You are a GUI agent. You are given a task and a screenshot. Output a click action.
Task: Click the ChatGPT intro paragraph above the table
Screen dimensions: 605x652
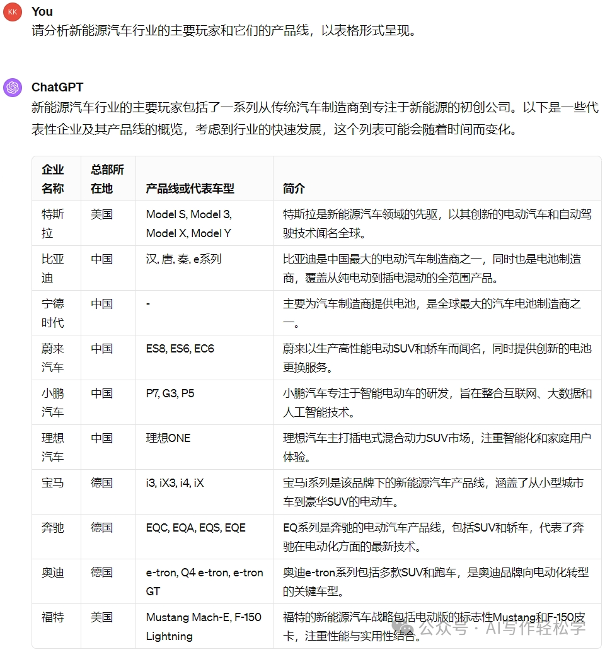click(315, 119)
